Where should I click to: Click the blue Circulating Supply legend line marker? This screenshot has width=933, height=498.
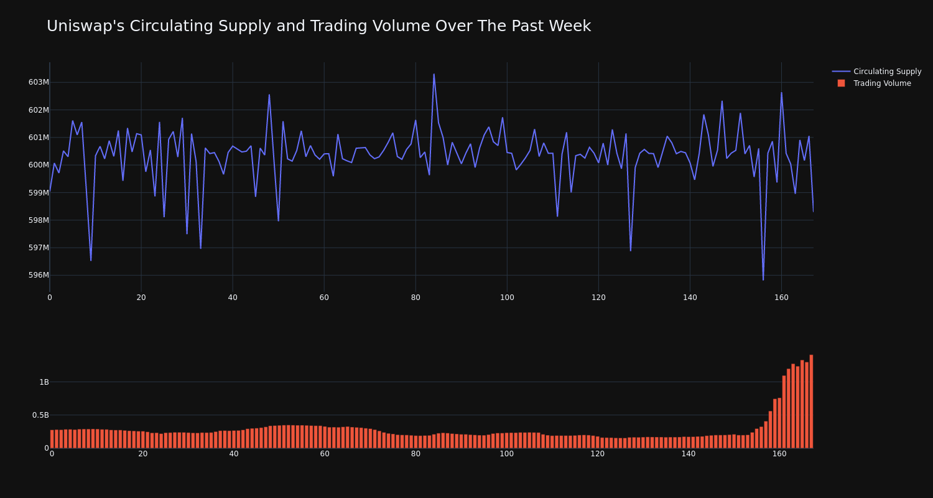pyautogui.click(x=841, y=72)
